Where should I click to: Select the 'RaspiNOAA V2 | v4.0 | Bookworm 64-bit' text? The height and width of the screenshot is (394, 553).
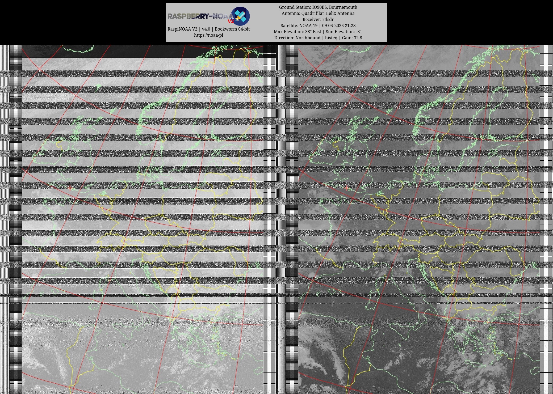coord(208,29)
